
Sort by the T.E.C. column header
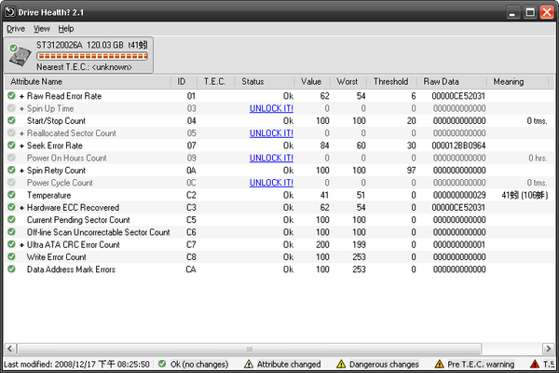click(216, 82)
